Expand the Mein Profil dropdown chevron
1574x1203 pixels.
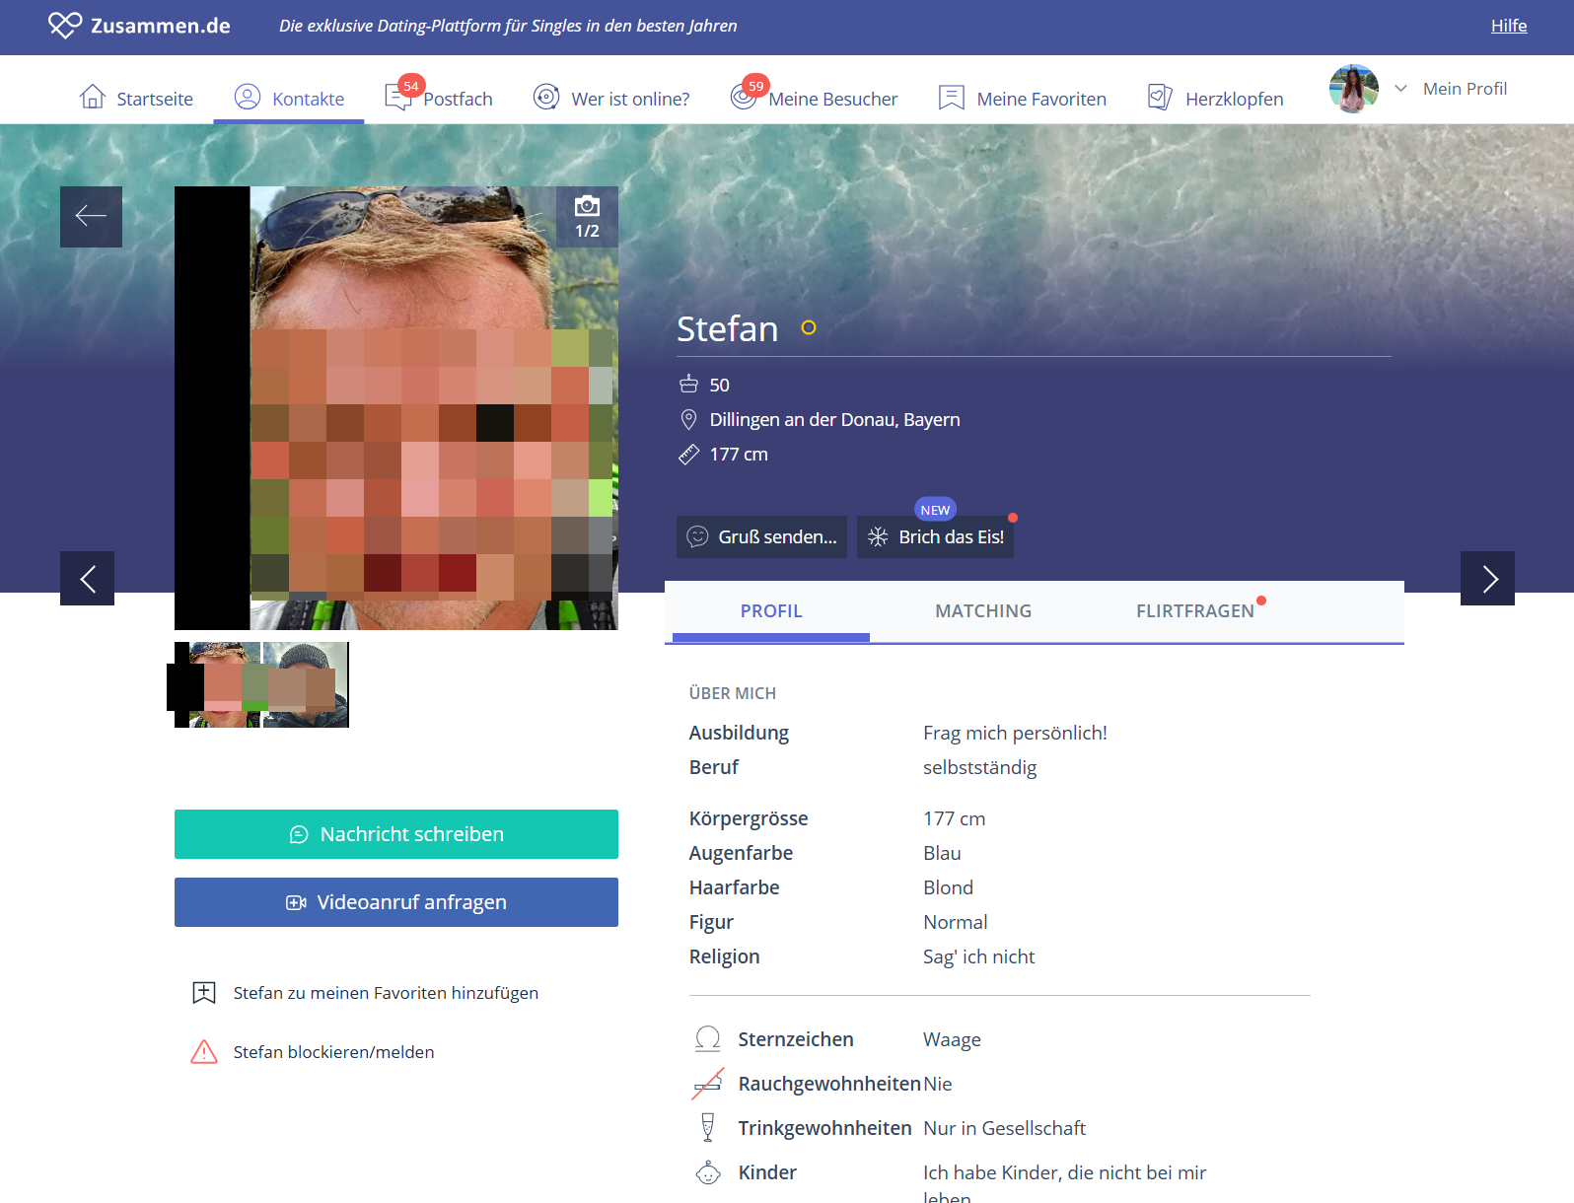[1400, 89]
